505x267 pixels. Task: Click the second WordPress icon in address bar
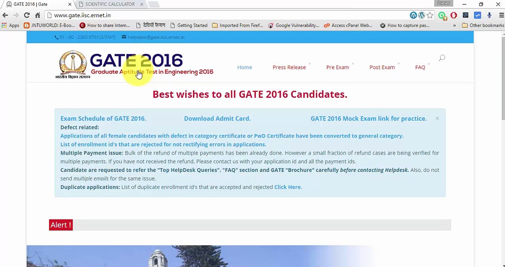tap(421, 15)
